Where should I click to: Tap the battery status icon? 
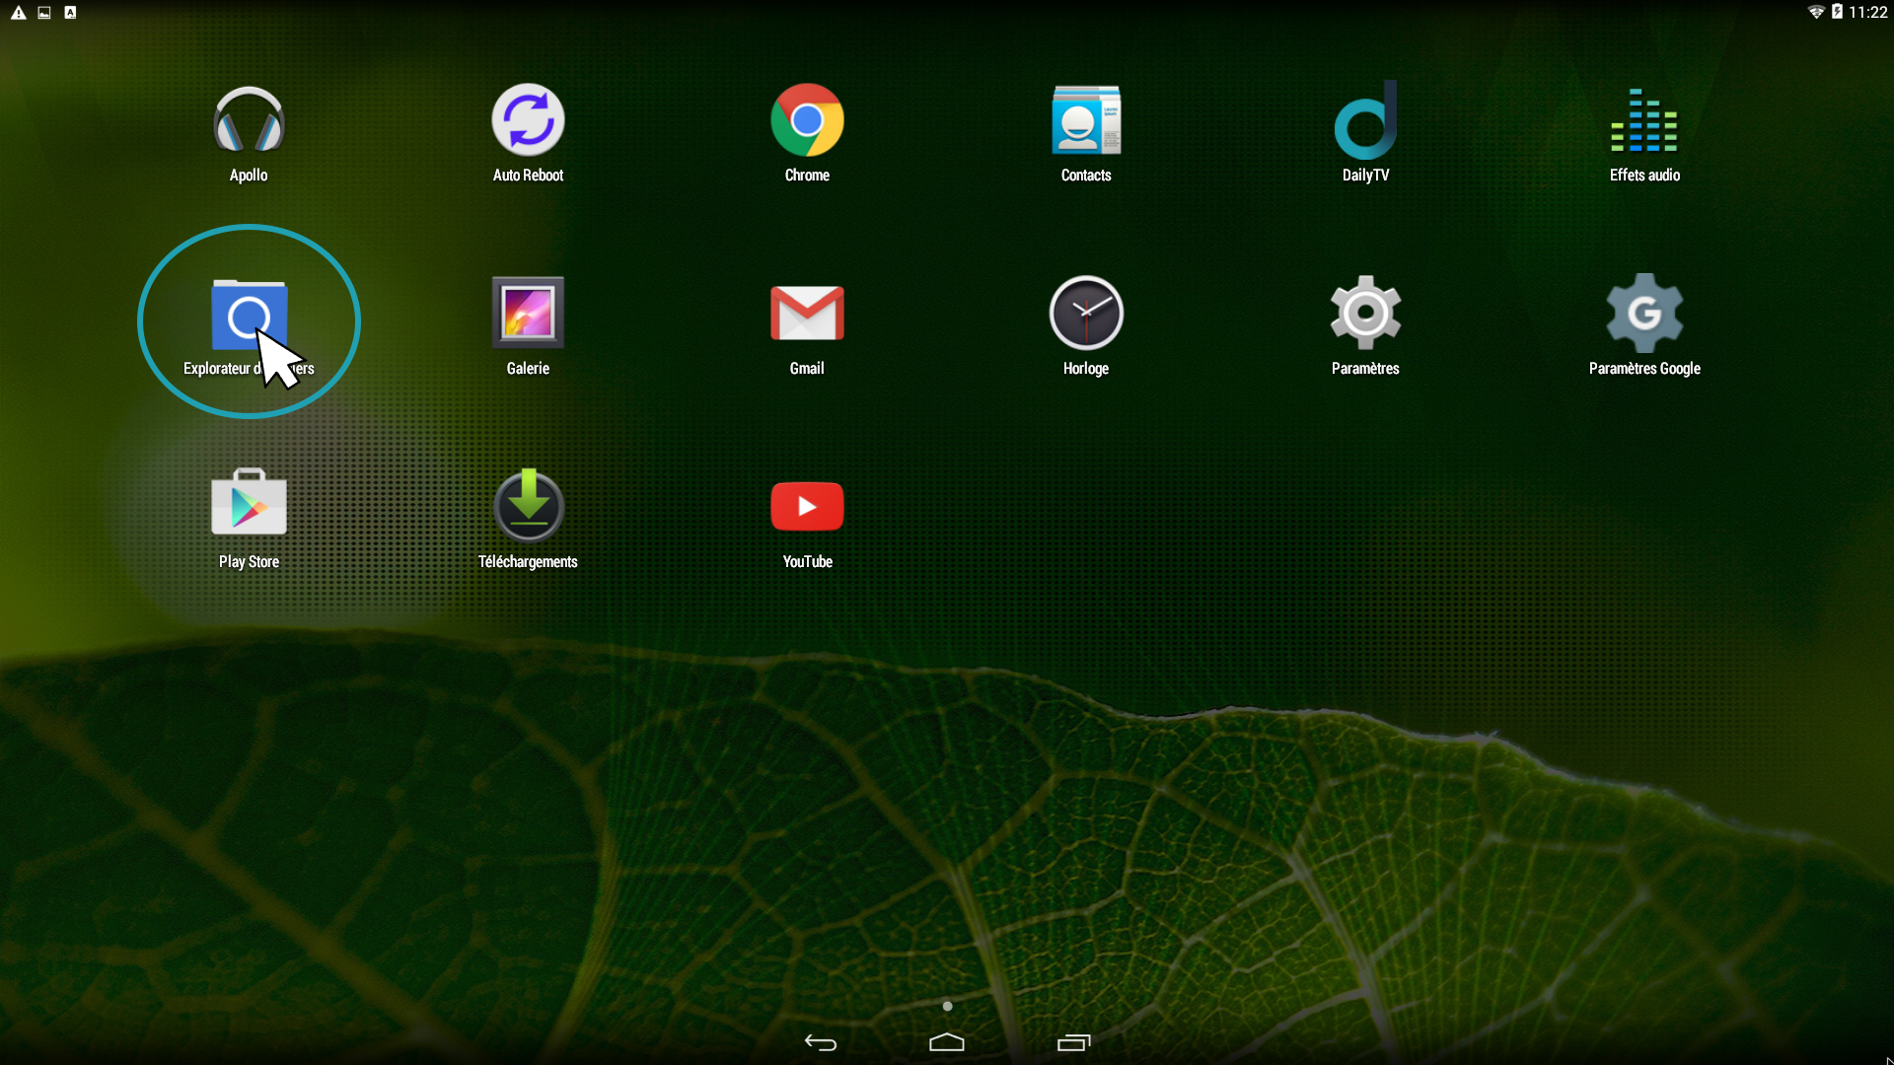click(1837, 12)
